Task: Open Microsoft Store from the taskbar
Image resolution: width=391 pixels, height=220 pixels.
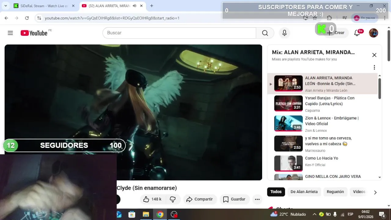Action: (132, 214)
